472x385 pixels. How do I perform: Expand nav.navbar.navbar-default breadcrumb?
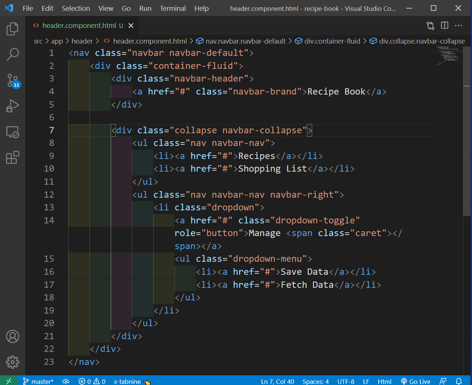point(241,41)
